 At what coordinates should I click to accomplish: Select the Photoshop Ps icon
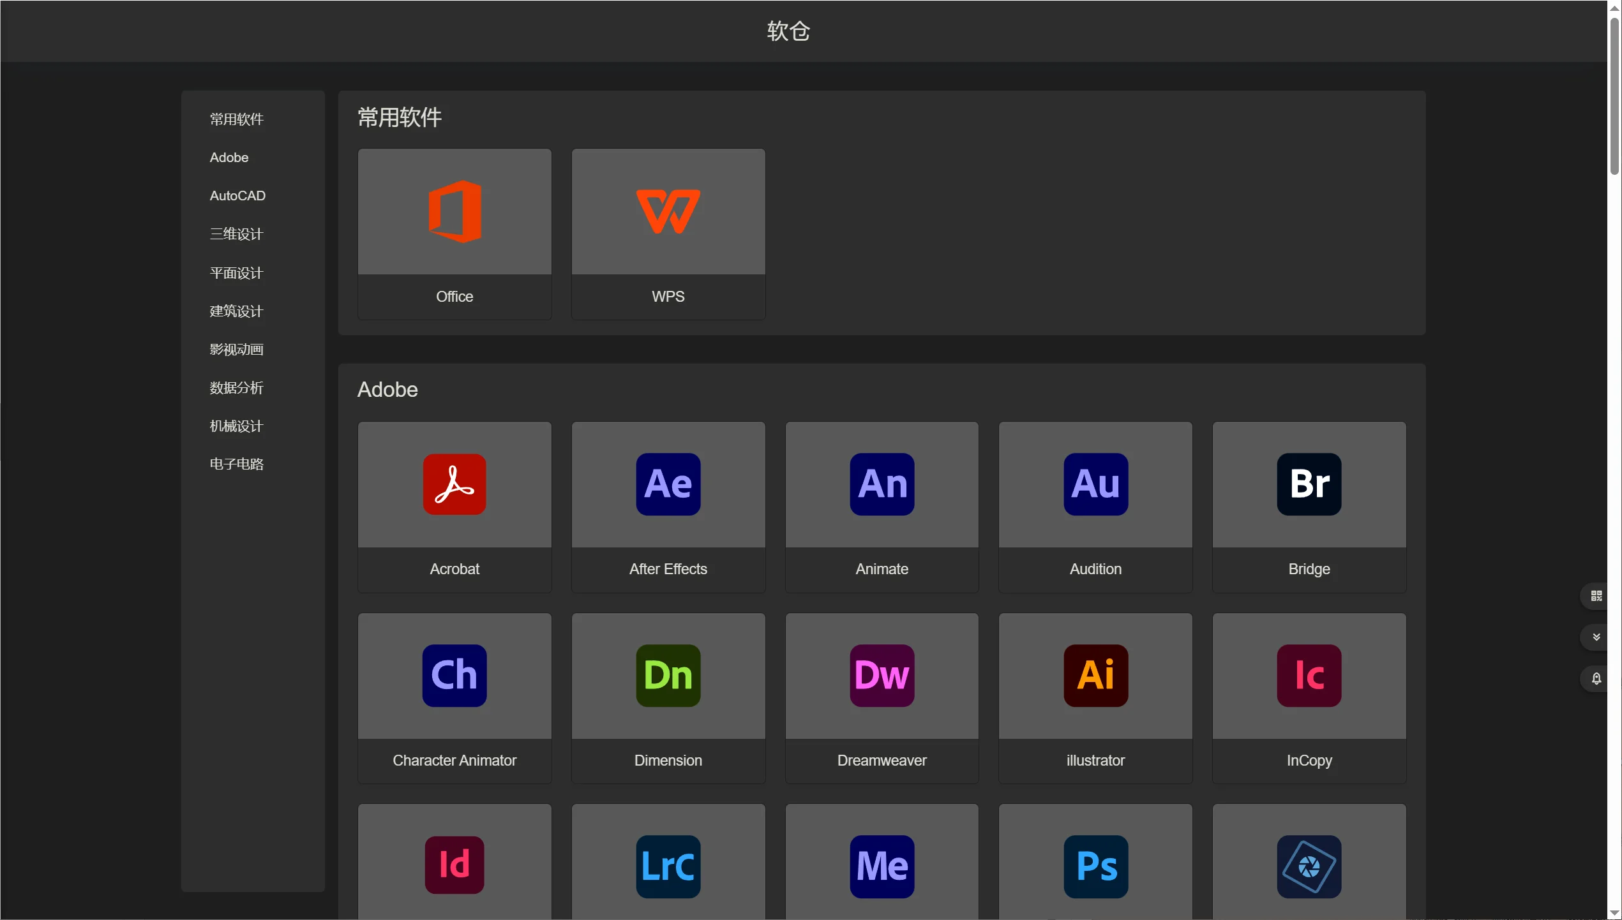pos(1095,867)
